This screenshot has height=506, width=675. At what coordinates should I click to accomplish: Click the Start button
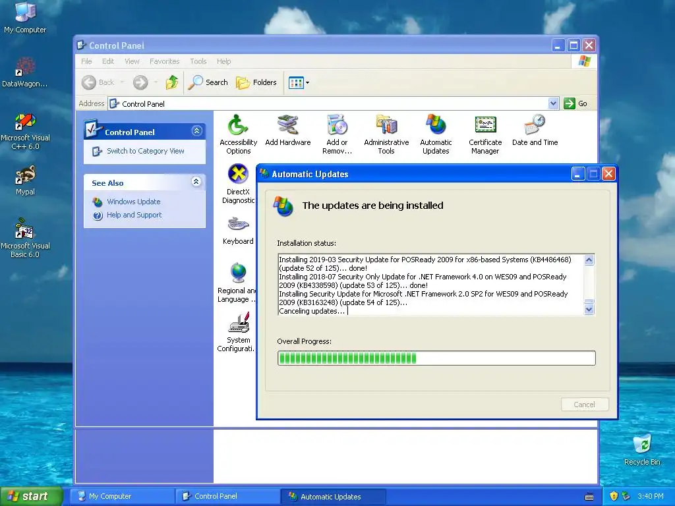tap(31, 496)
